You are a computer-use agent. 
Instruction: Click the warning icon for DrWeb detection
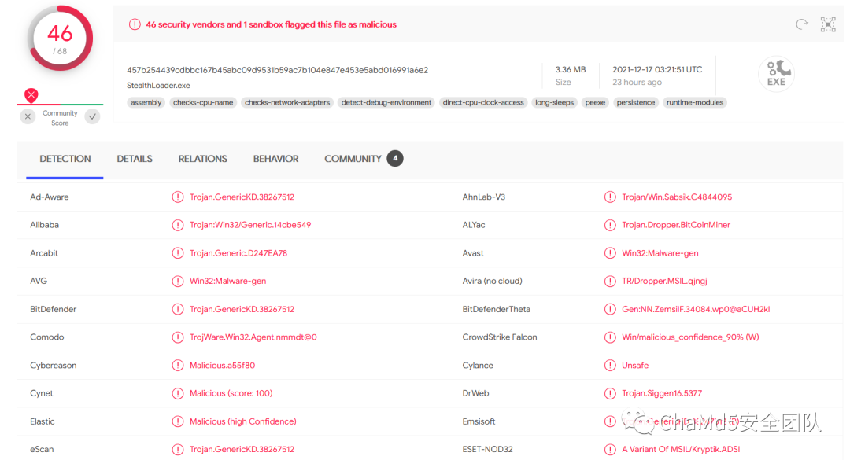click(x=610, y=393)
